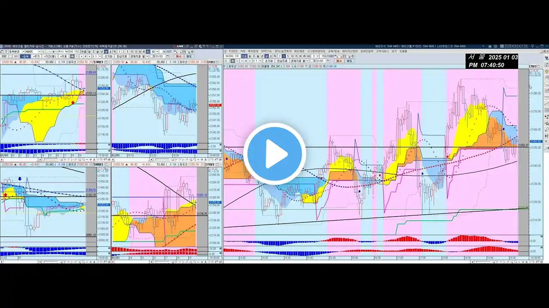Open the 차트 menu
The height and width of the screenshot is (308, 549).
(x=243, y=51)
